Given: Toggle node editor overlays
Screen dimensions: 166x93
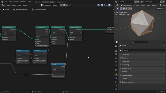Looking at the screenshot, I should point(109,5).
